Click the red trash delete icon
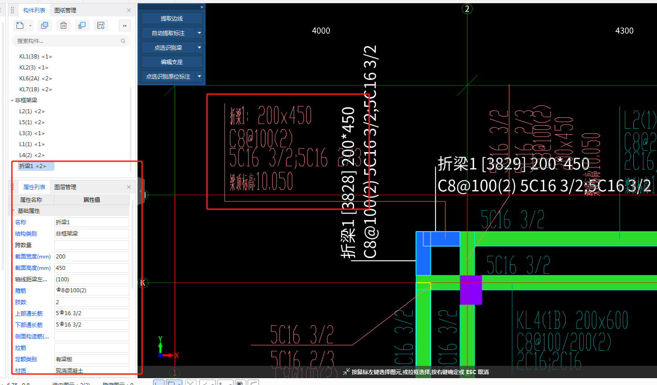This screenshot has width=657, height=385. click(64, 26)
